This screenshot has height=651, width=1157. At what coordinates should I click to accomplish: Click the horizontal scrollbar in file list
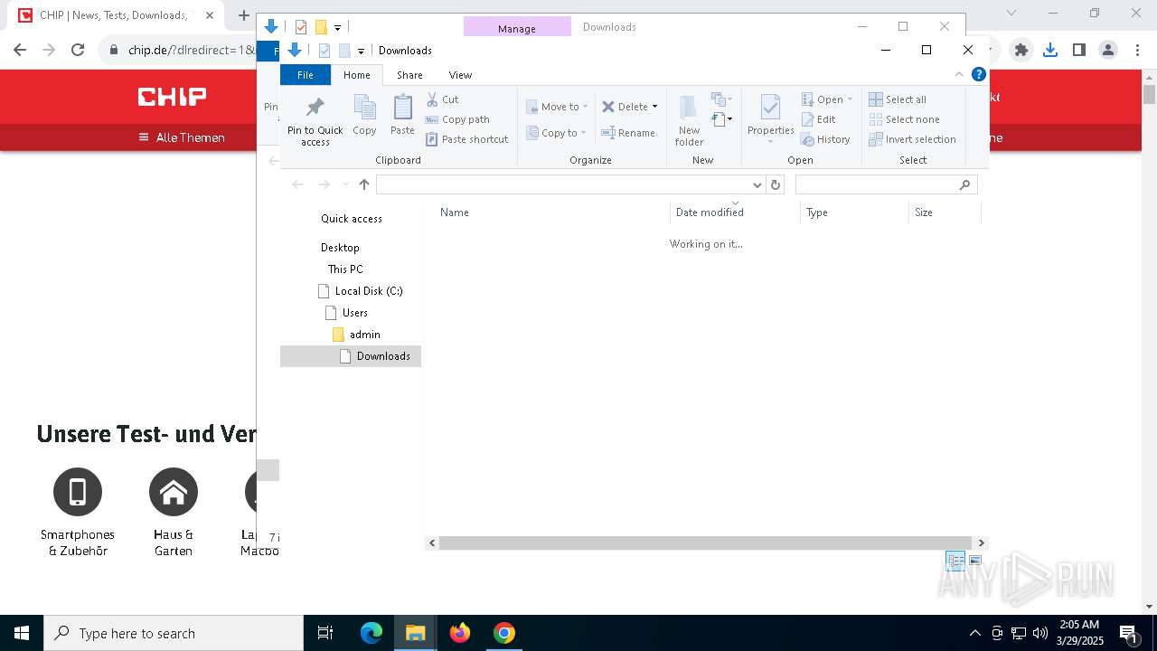coord(706,543)
